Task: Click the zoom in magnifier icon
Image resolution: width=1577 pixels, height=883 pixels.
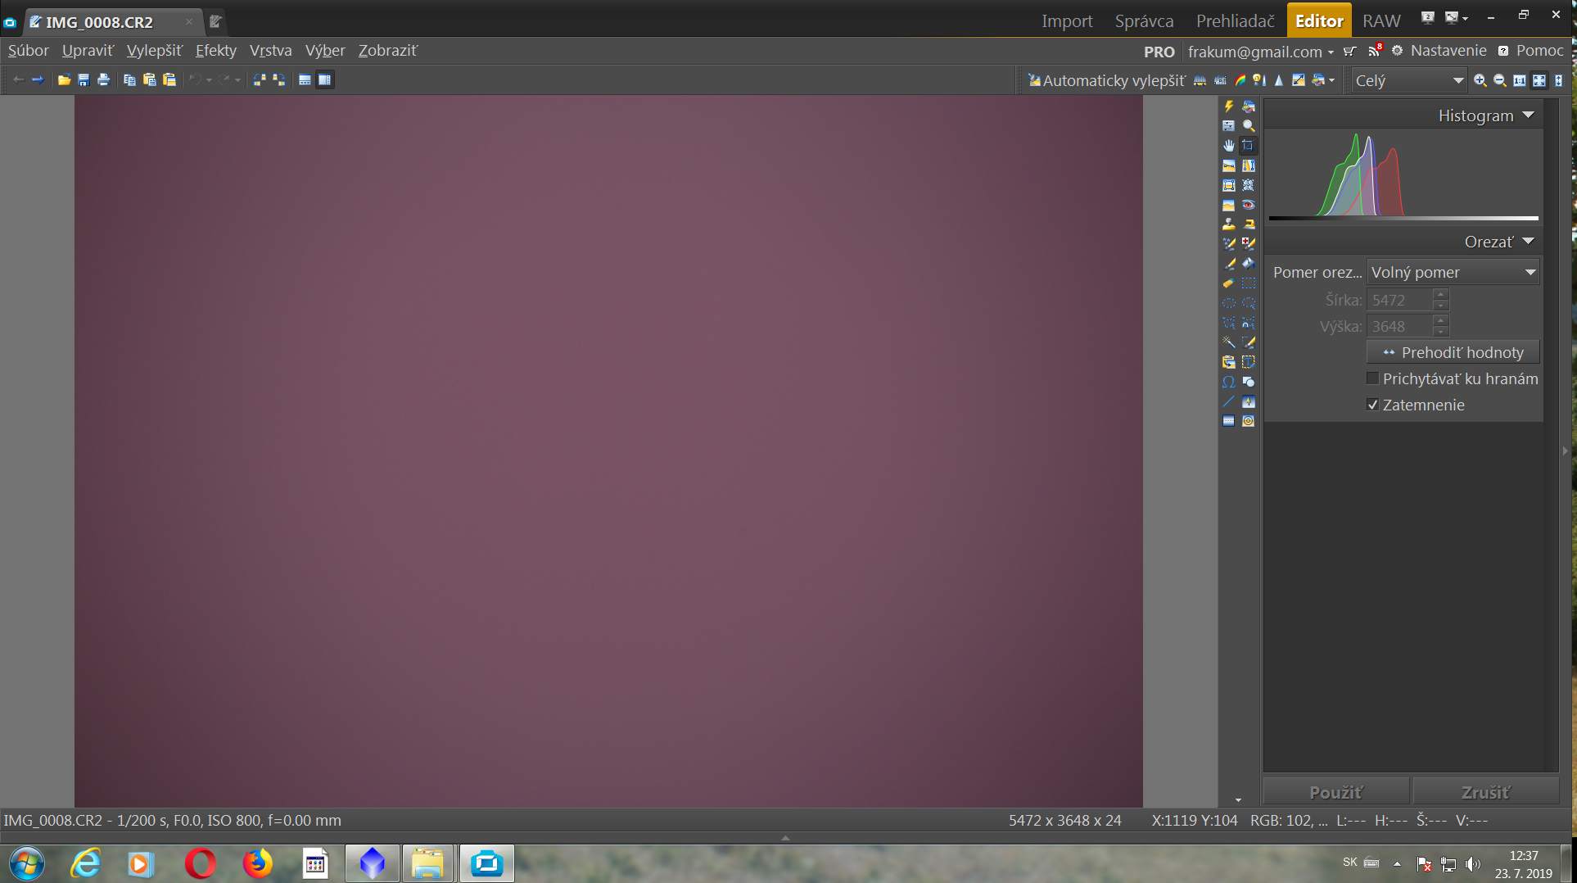Action: (x=1480, y=80)
